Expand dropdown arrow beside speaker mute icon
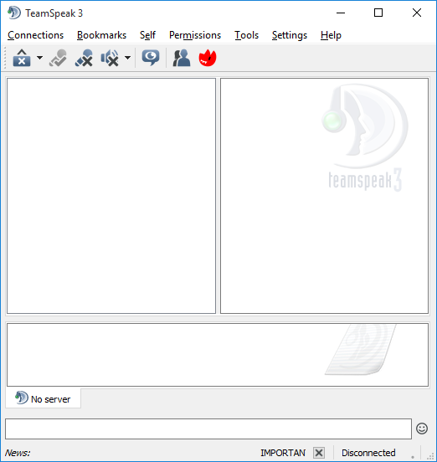 click(x=127, y=58)
